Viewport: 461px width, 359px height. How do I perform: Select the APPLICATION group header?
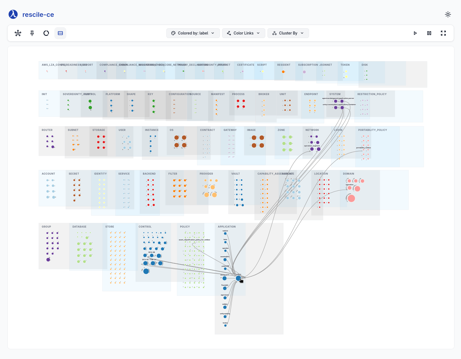226,226
